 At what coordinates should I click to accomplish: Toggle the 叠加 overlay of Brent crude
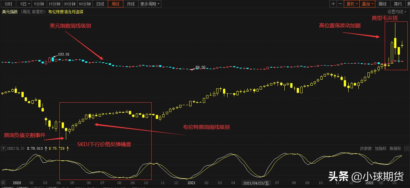(366, 4)
